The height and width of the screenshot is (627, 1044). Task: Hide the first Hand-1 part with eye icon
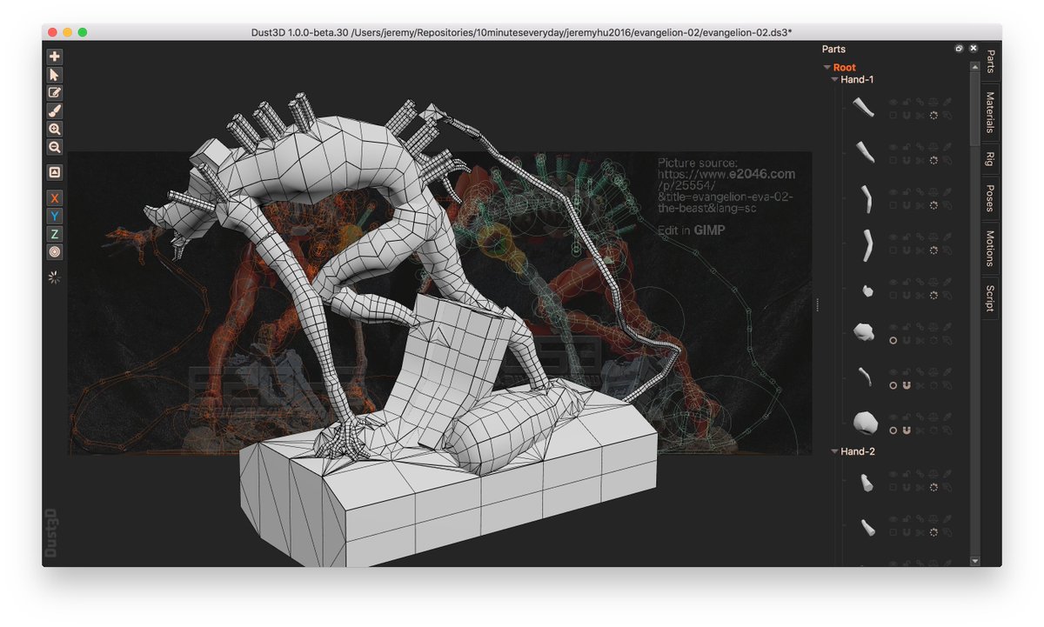coord(893,102)
